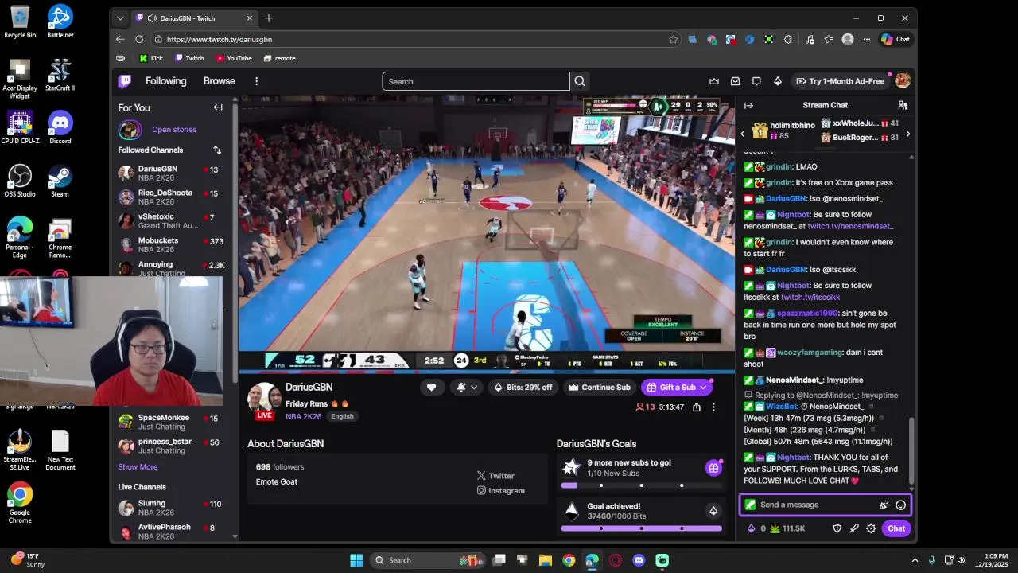Click gift icon on new subs goal
The width and height of the screenshot is (1018, 573).
pos(713,468)
